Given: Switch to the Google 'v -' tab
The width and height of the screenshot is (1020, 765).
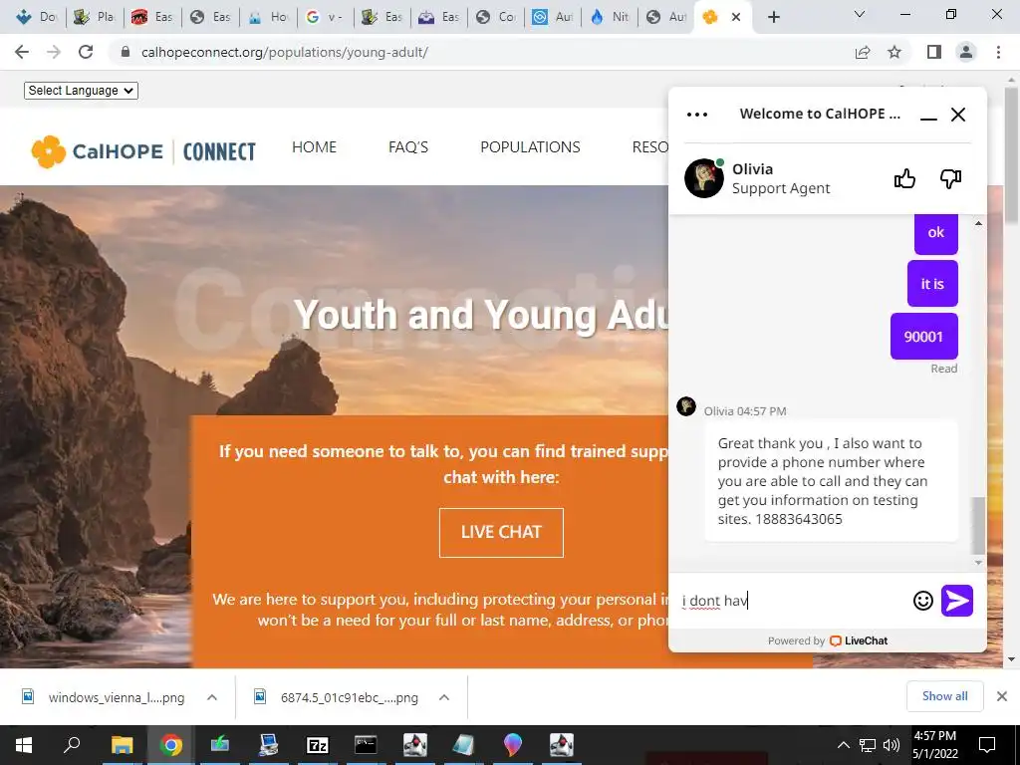Looking at the screenshot, I should point(325,17).
